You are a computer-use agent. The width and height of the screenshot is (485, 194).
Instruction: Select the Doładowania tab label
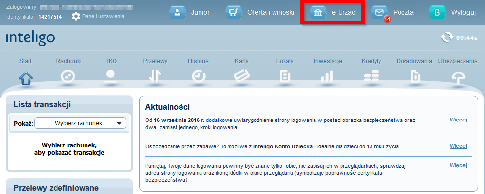414,61
